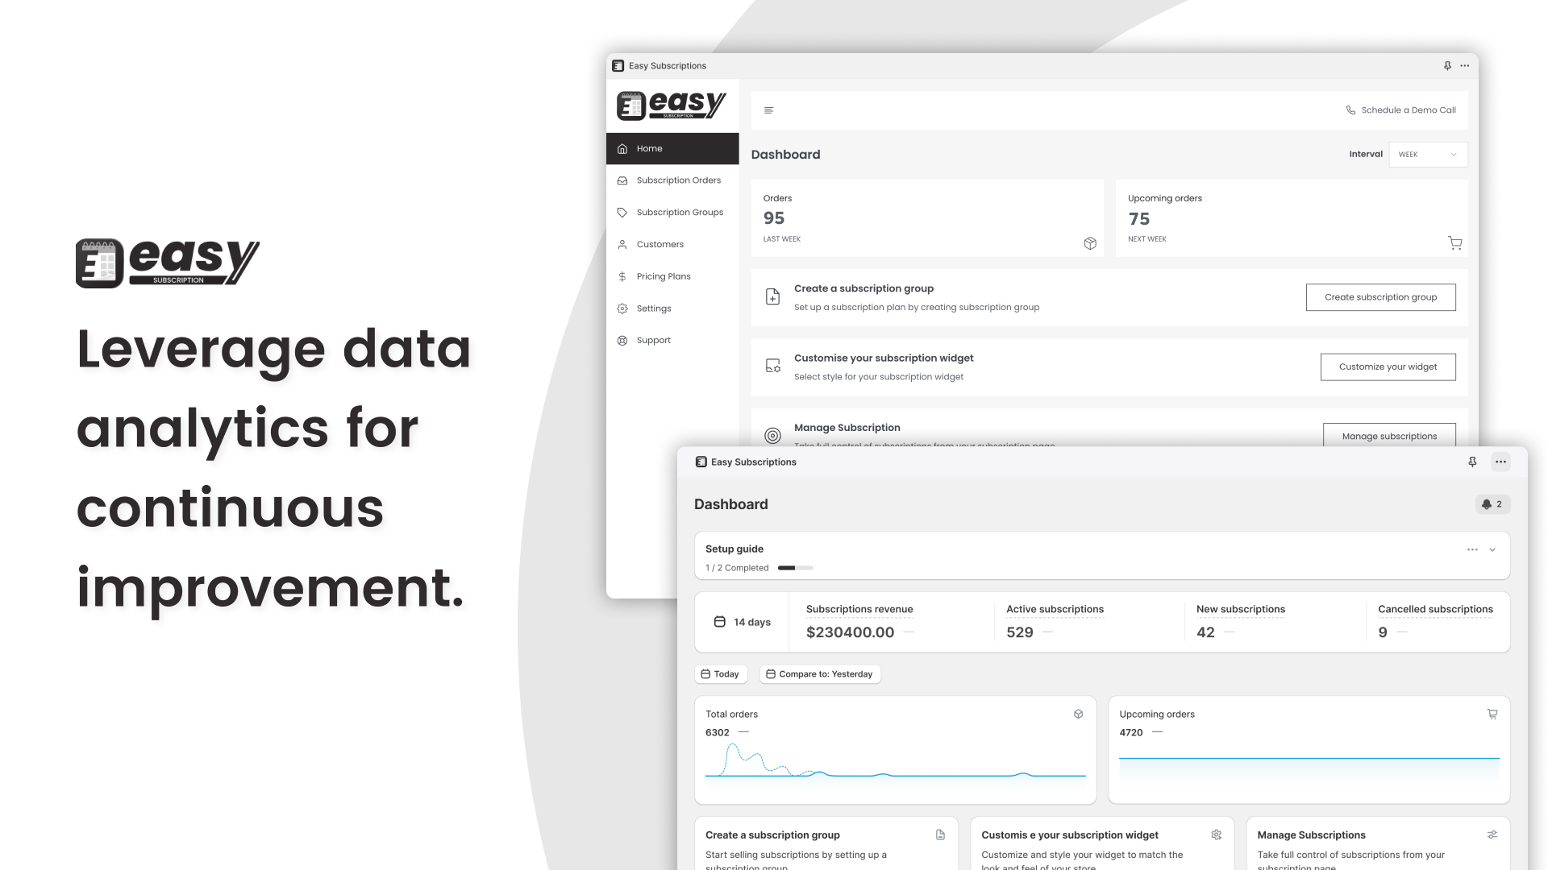1548x870 pixels.
Task: Click the Subscription Orders inbox icon
Action: coord(622,180)
